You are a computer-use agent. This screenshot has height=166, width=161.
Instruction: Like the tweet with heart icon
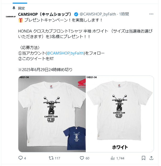[x=82, y=158]
